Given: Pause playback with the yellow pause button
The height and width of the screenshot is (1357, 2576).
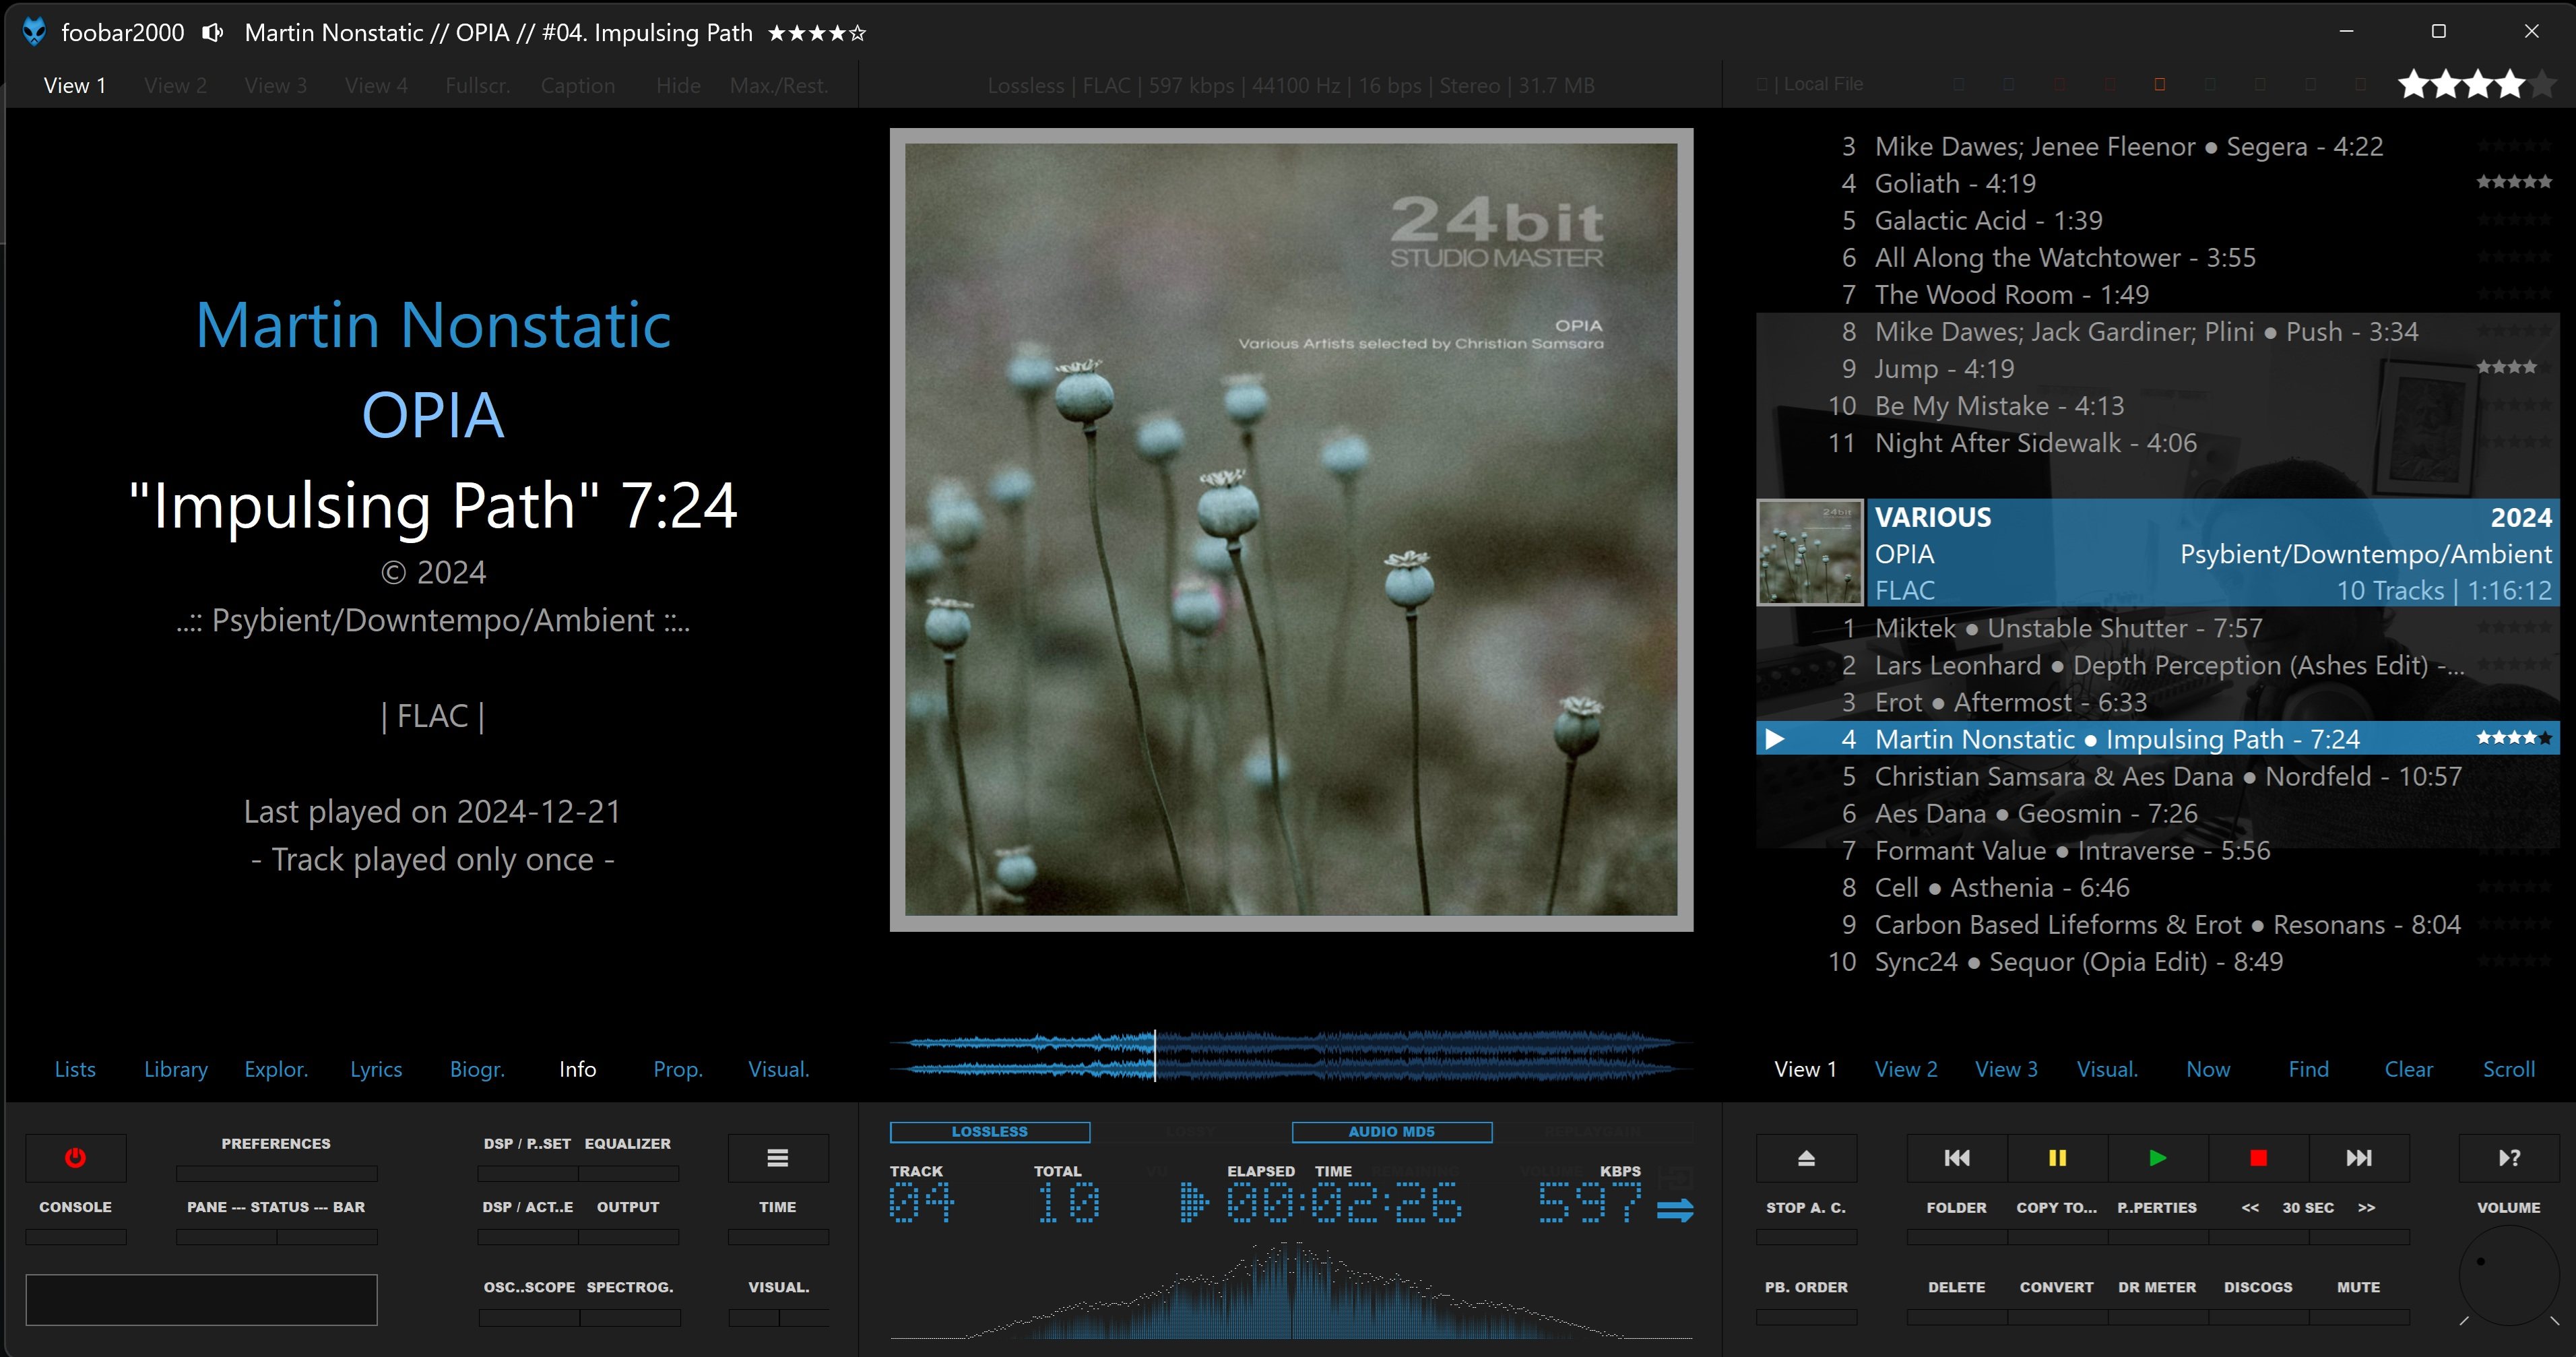Looking at the screenshot, I should point(2057,1158).
